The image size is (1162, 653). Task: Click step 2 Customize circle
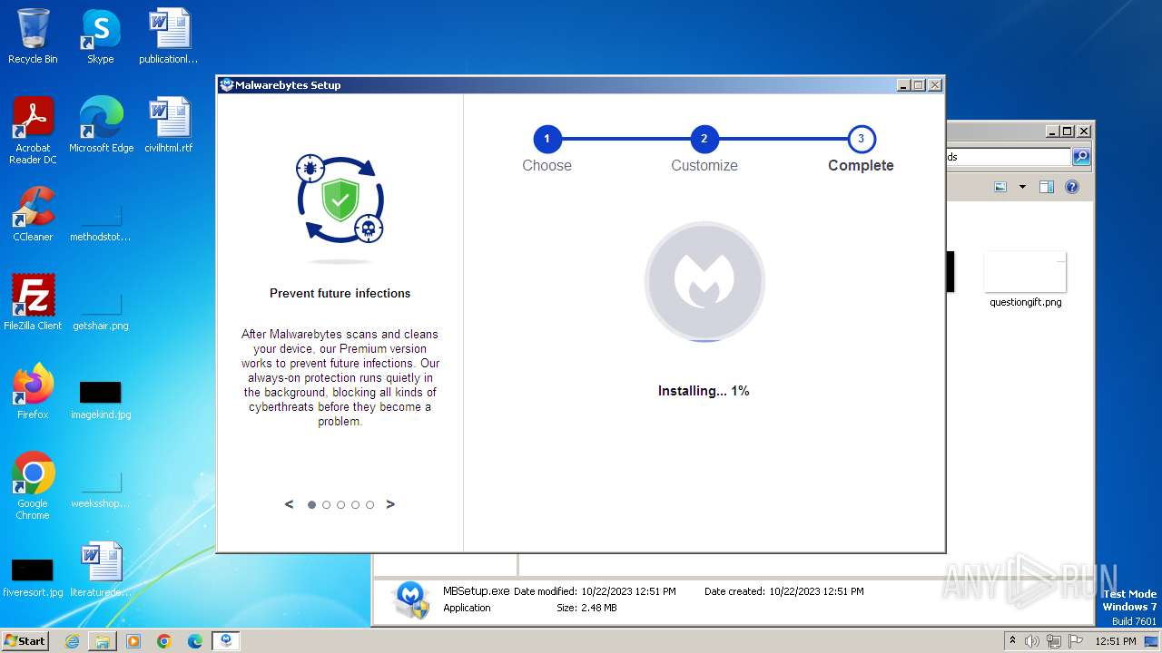[704, 140]
